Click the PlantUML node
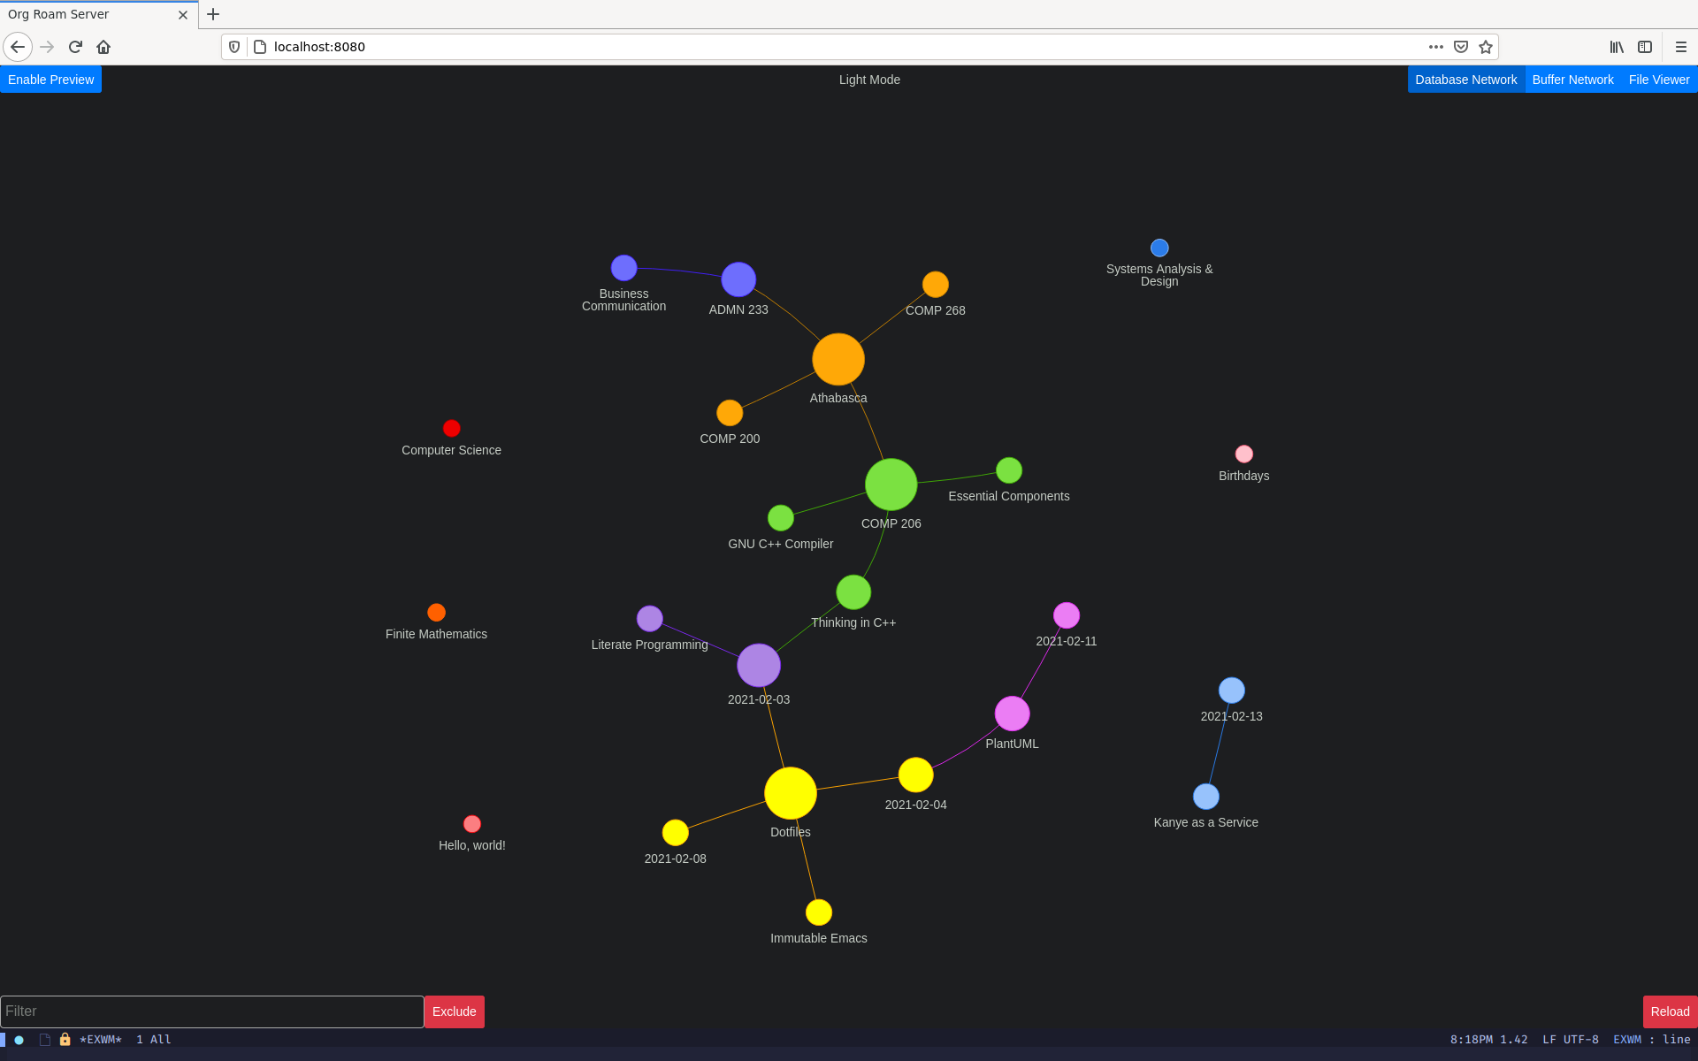 pos(1013,714)
